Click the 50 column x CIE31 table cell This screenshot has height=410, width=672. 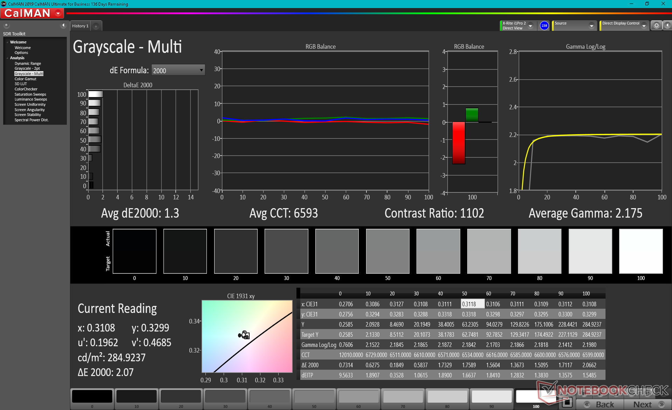(472, 304)
